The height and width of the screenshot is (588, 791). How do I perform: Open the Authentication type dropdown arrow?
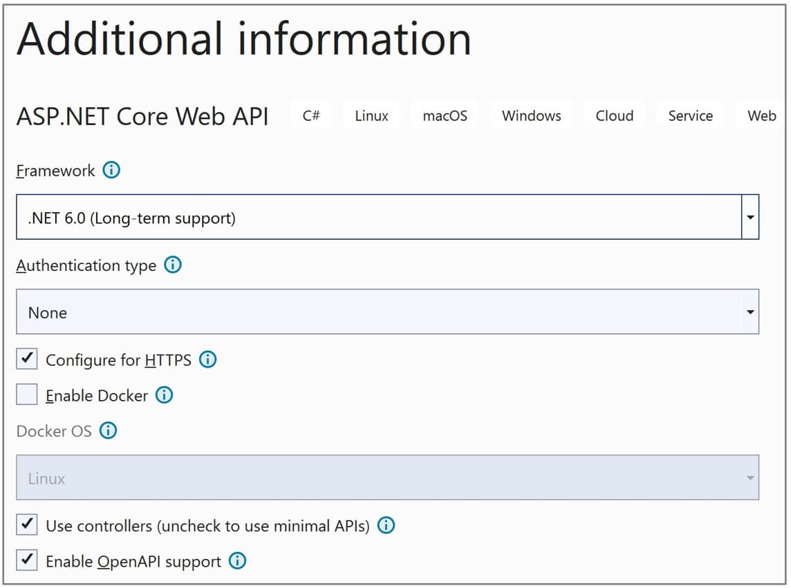750,312
